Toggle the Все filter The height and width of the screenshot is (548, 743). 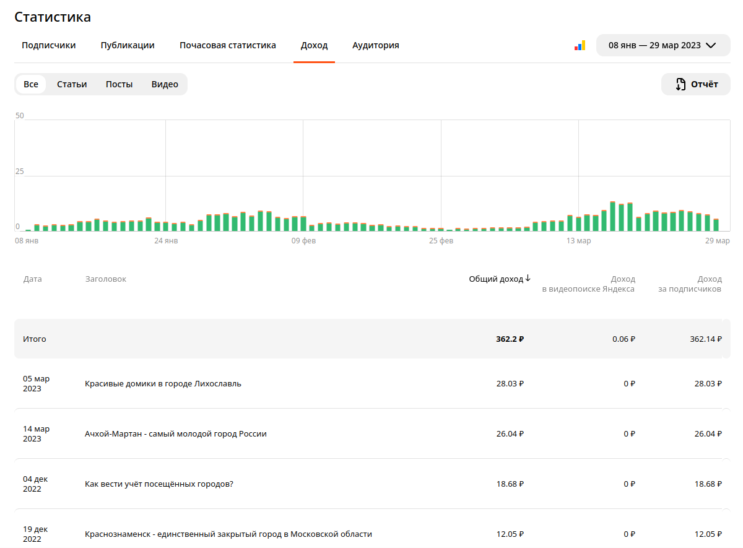coord(31,84)
